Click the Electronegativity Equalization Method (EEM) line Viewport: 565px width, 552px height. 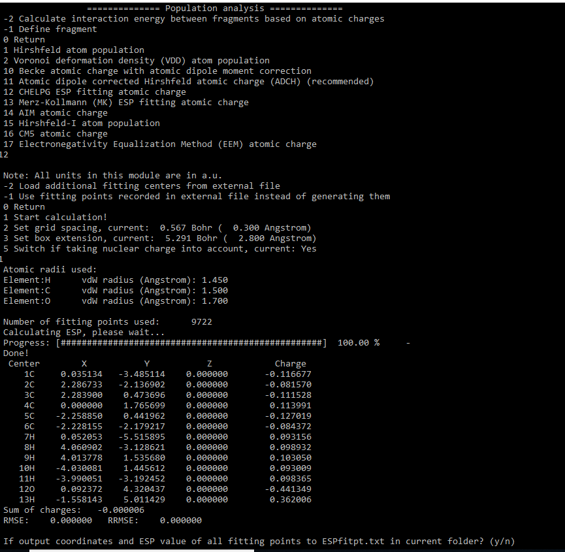pyautogui.click(x=159, y=144)
